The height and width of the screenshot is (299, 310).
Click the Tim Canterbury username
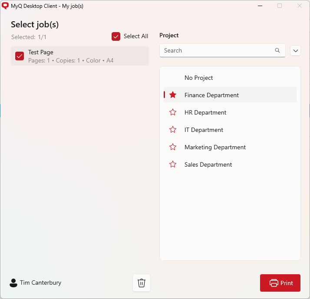click(40, 283)
